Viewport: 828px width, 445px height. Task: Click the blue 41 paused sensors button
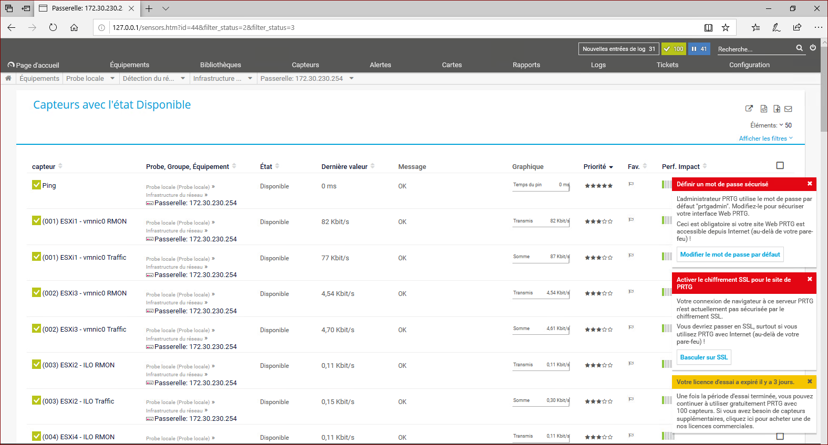point(699,49)
